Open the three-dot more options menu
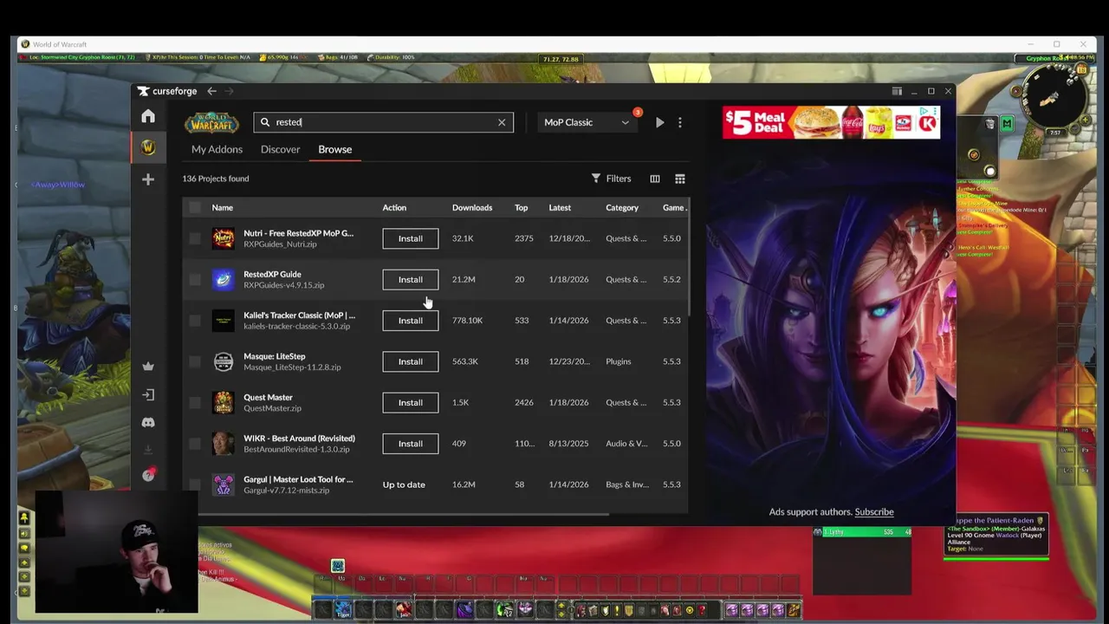The width and height of the screenshot is (1109, 624). 680,122
